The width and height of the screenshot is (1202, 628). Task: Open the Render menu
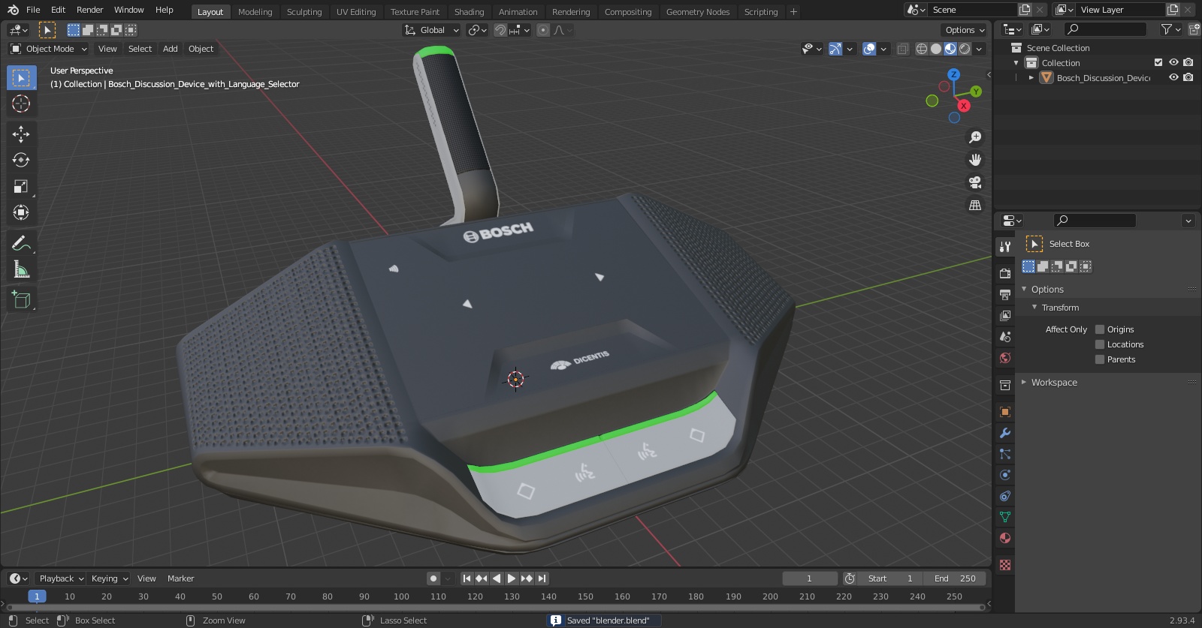point(89,10)
